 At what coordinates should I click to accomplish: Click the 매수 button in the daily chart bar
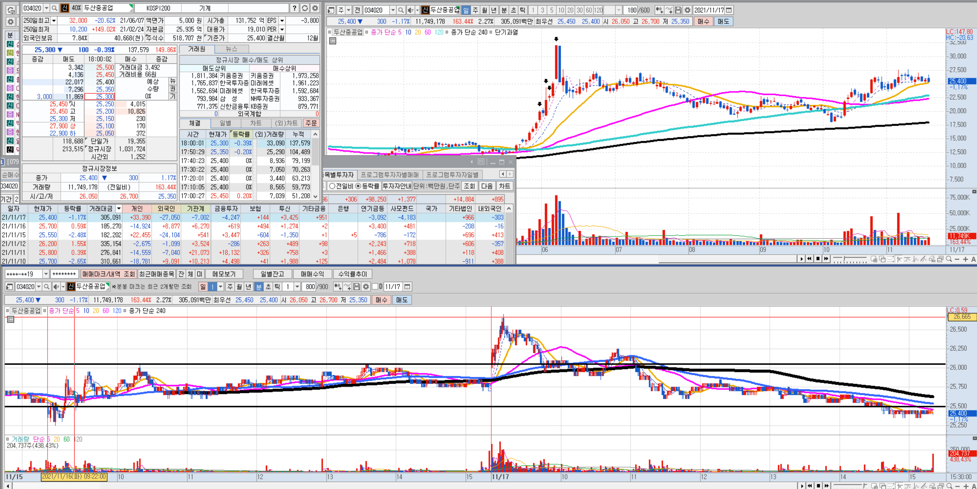[703, 22]
